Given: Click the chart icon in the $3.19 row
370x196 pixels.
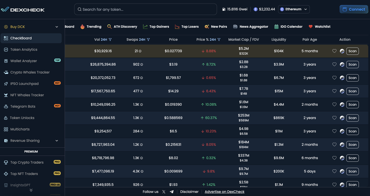Looking at the screenshot, I should [342, 64].
